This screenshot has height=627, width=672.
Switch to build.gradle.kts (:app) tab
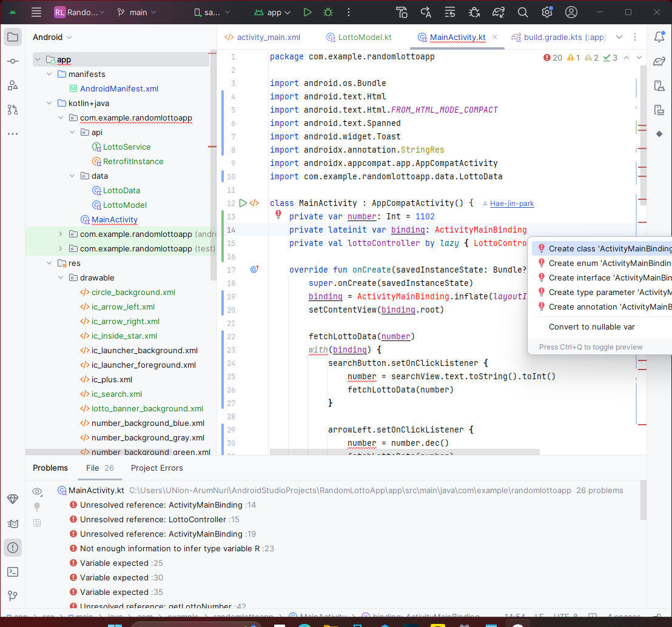tap(559, 37)
